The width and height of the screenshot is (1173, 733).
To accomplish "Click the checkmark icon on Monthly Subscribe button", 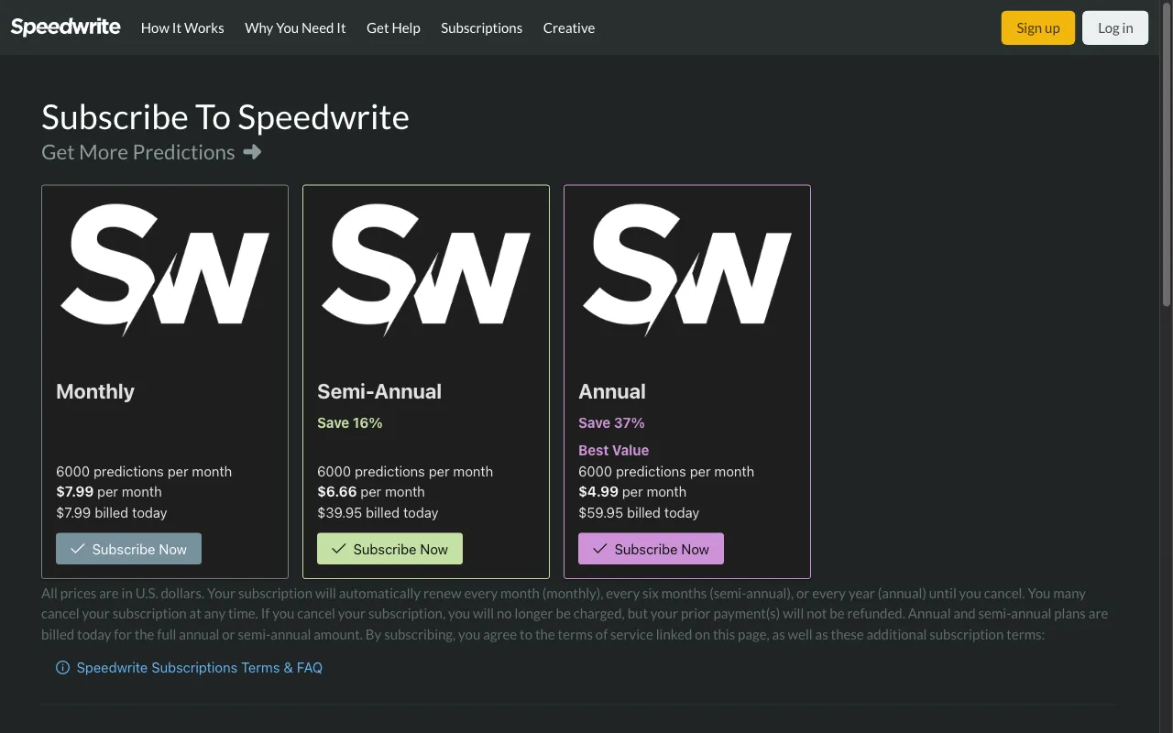I will click(x=78, y=549).
